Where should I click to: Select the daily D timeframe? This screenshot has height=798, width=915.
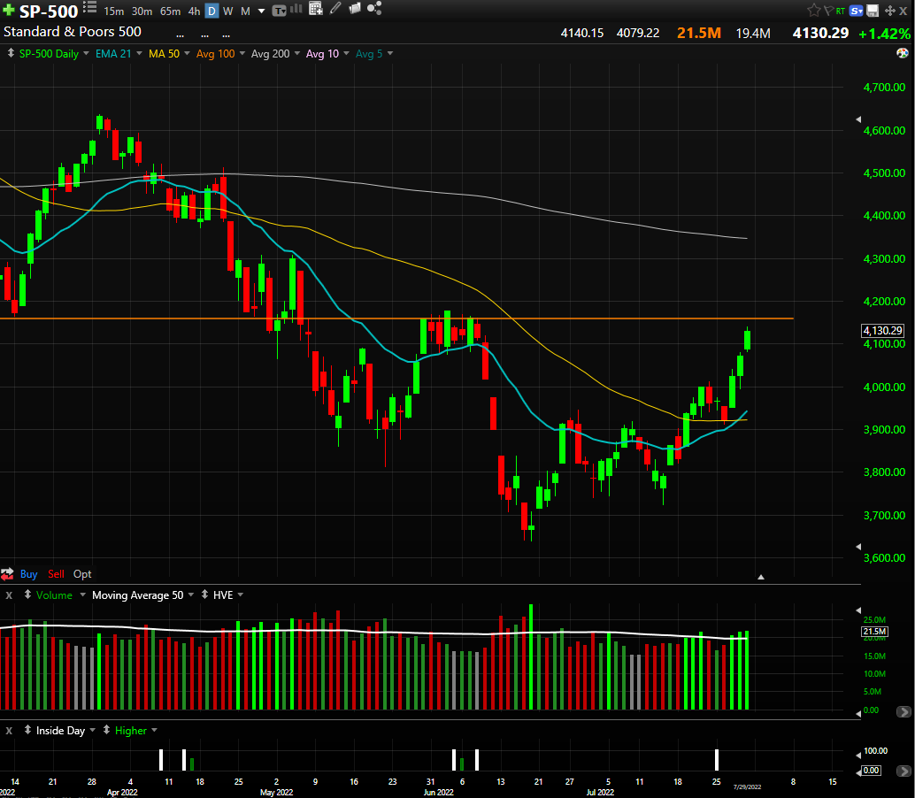click(x=211, y=12)
